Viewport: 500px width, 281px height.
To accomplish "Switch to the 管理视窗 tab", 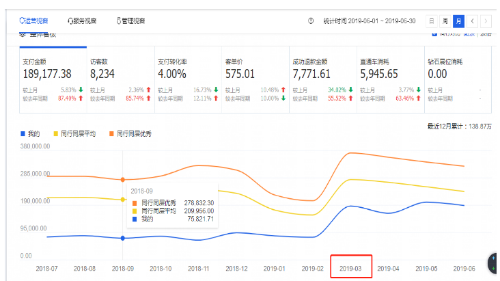I will tap(130, 21).
